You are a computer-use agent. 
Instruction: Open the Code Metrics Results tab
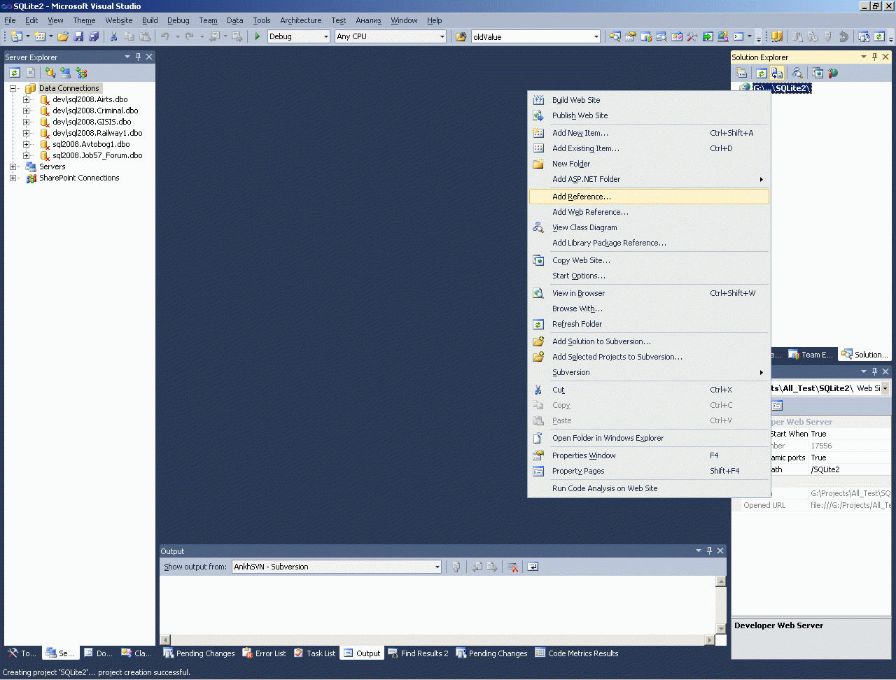(x=577, y=653)
